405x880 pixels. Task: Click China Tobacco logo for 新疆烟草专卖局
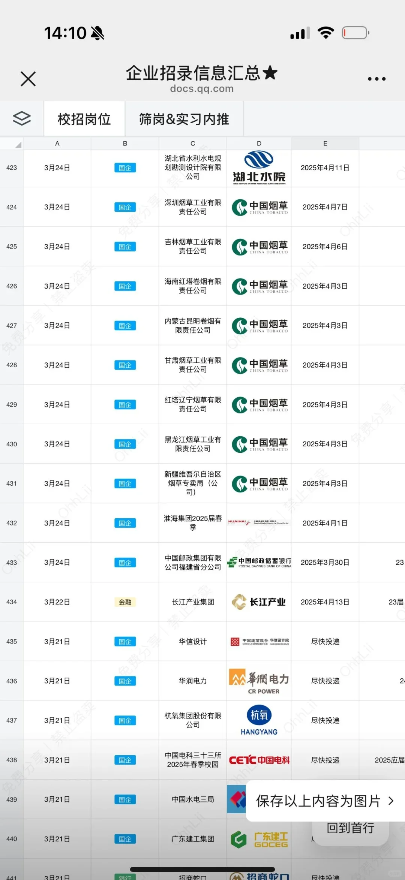(x=259, y=483)
